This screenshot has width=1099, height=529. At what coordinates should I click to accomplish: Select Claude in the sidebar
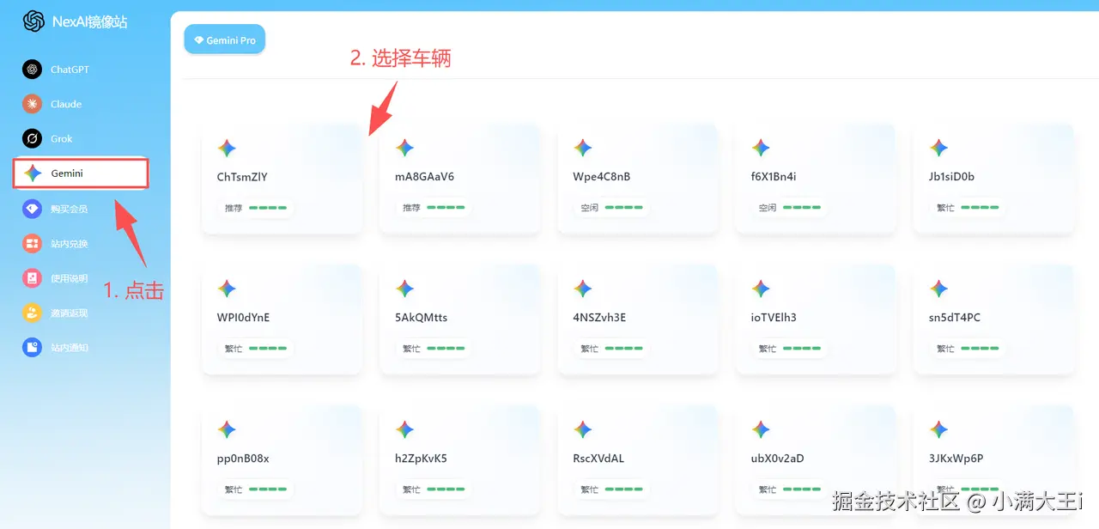coord(64,104)
